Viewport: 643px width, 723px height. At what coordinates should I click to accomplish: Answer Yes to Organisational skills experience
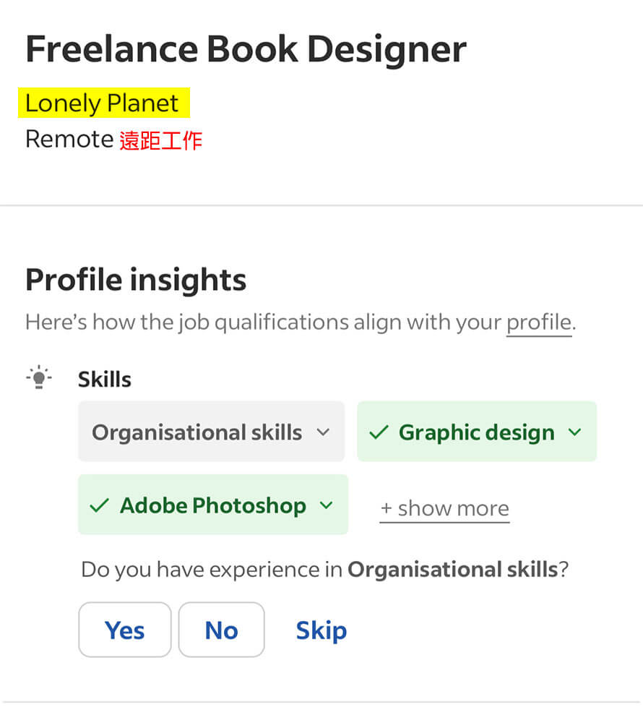[x=125, y=630]
